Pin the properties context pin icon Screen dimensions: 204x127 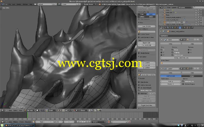click(x=161, y=31)
